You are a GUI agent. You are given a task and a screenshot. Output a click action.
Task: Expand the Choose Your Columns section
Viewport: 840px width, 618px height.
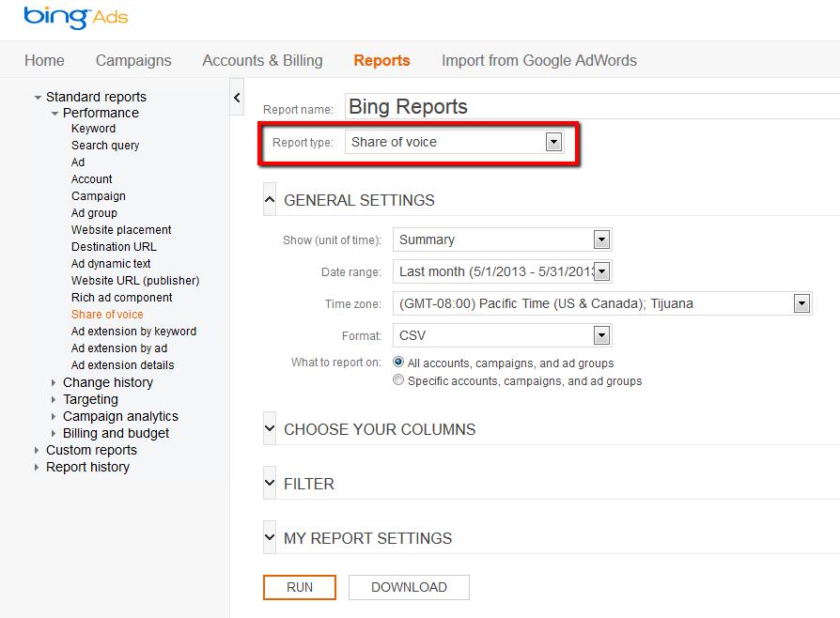pos(270,429)
